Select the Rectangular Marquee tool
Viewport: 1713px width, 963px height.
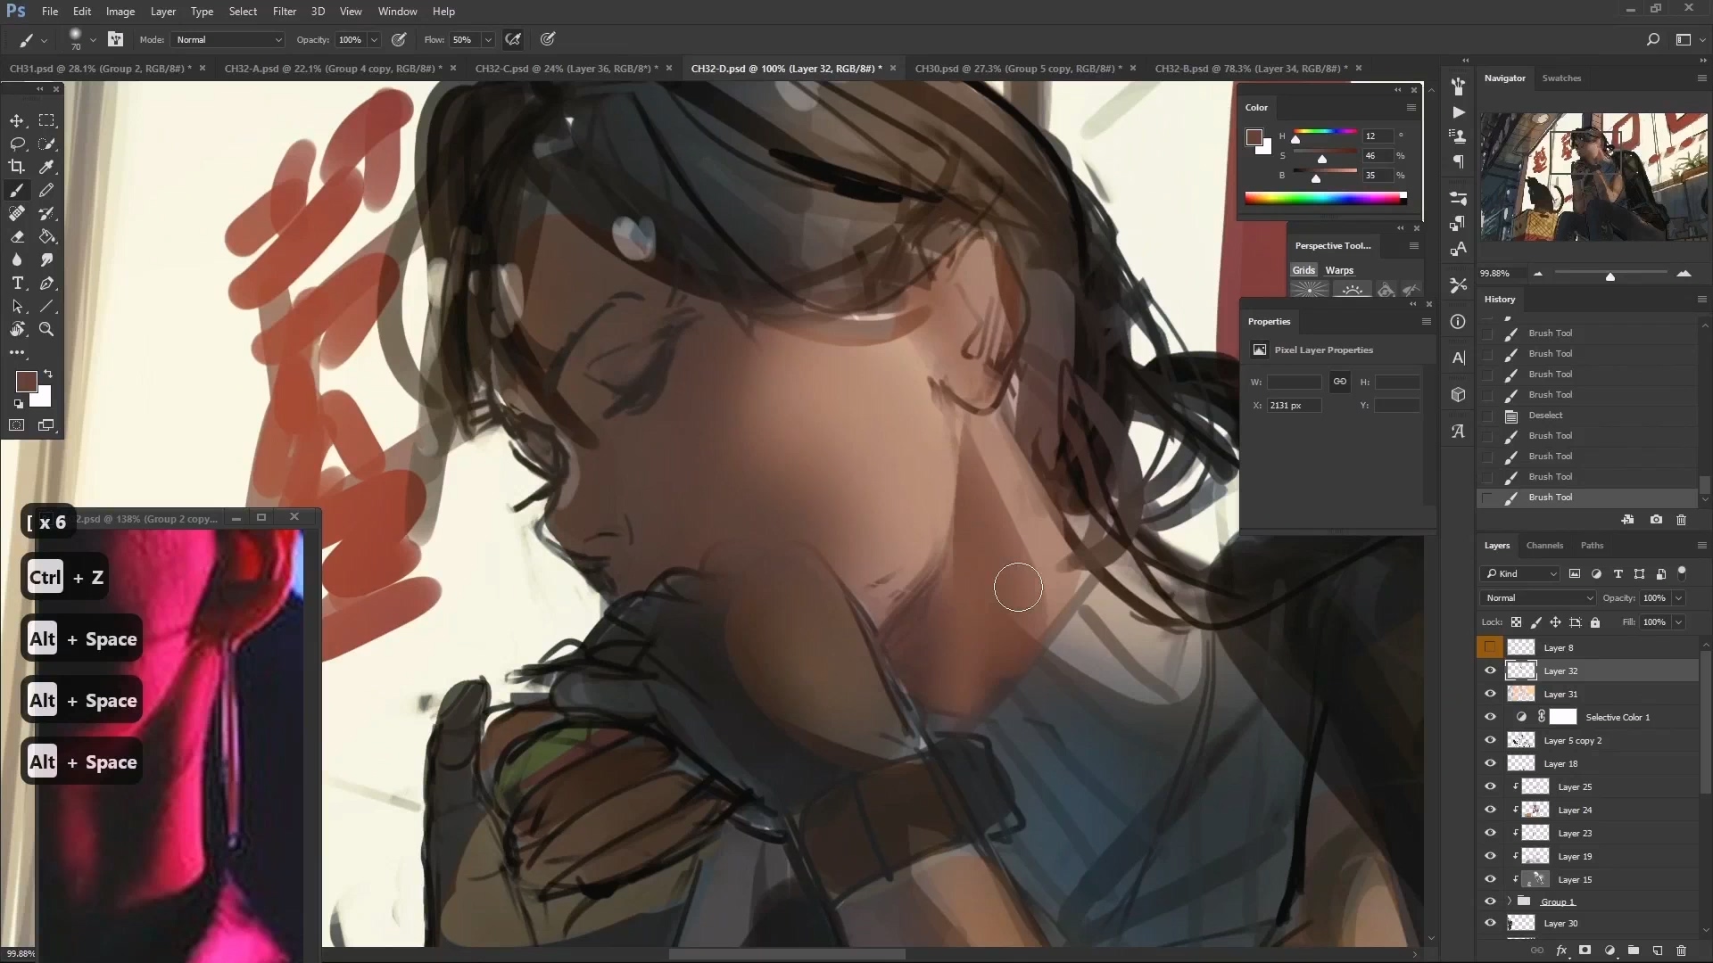(47, 120)
